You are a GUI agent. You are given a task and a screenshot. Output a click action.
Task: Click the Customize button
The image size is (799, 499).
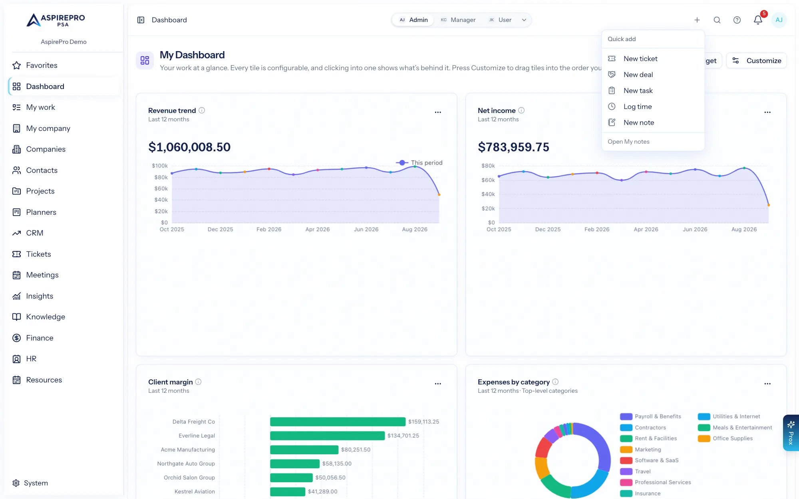[756, 61]
